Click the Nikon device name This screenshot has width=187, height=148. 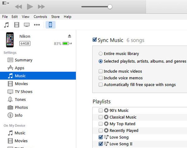[25, 36]
